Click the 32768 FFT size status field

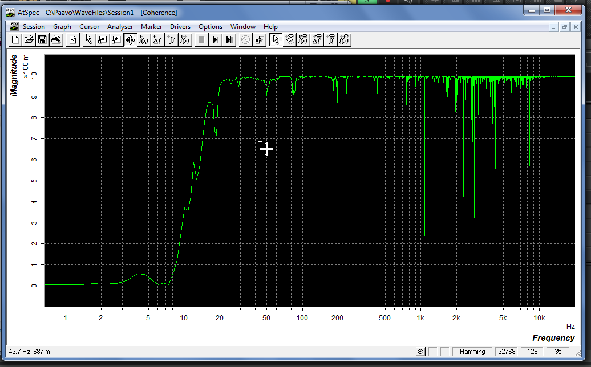[507, 352]
